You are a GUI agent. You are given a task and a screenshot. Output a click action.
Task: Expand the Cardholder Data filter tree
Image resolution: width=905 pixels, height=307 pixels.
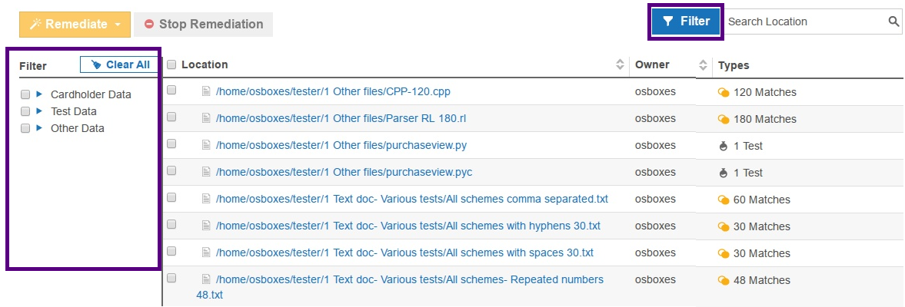38,94
